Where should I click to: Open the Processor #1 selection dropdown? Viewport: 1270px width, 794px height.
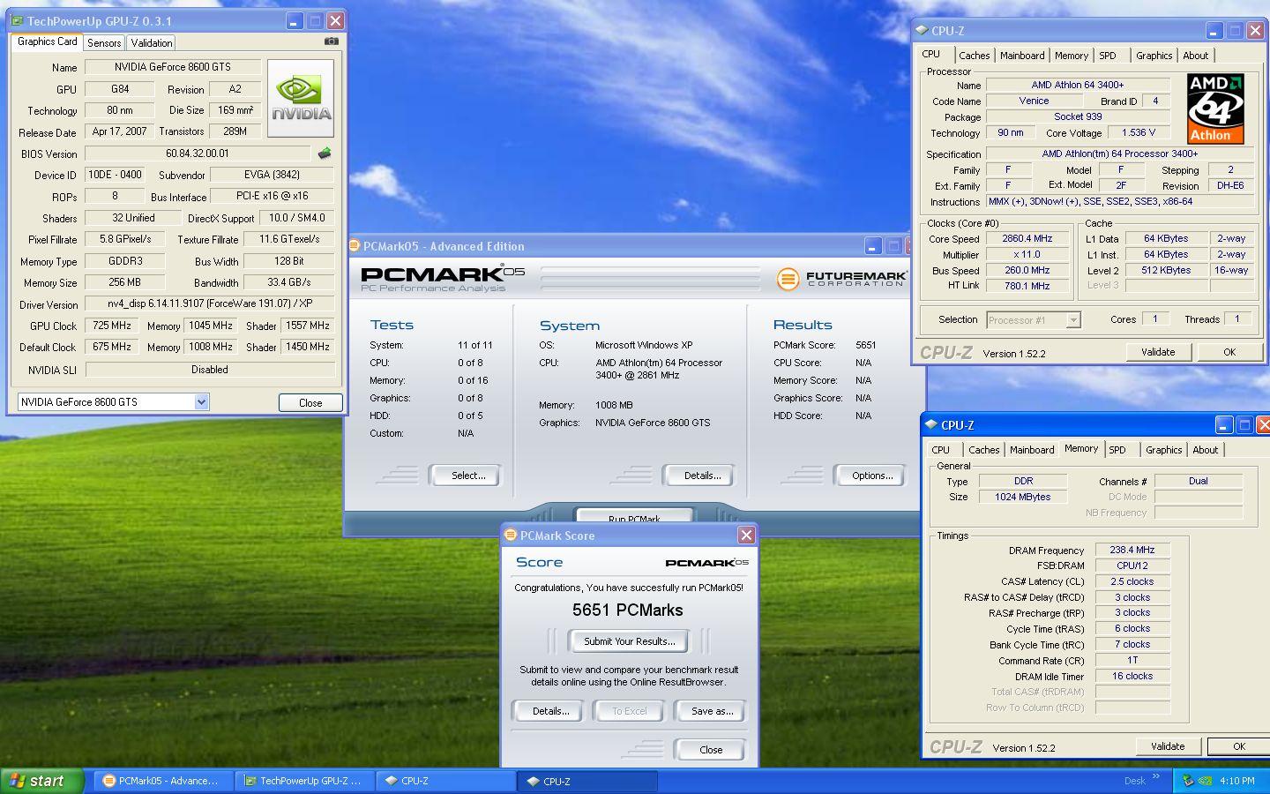(1073, 320)
